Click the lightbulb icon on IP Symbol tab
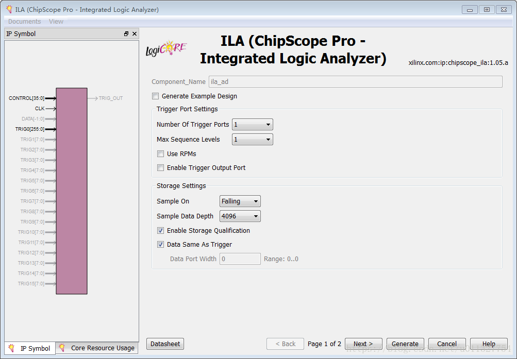 [11, 348]
